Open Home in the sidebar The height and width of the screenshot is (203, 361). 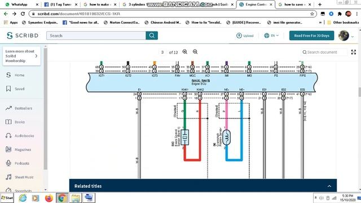click(x=15, y=75)
